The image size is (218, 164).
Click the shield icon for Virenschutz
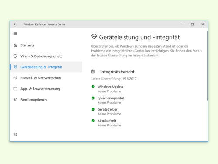pyautogui.click(x=15, y=56)
